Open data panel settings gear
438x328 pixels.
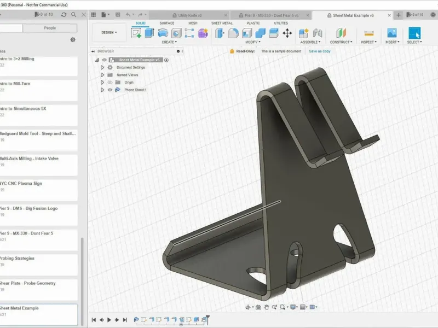coord(73,40)
